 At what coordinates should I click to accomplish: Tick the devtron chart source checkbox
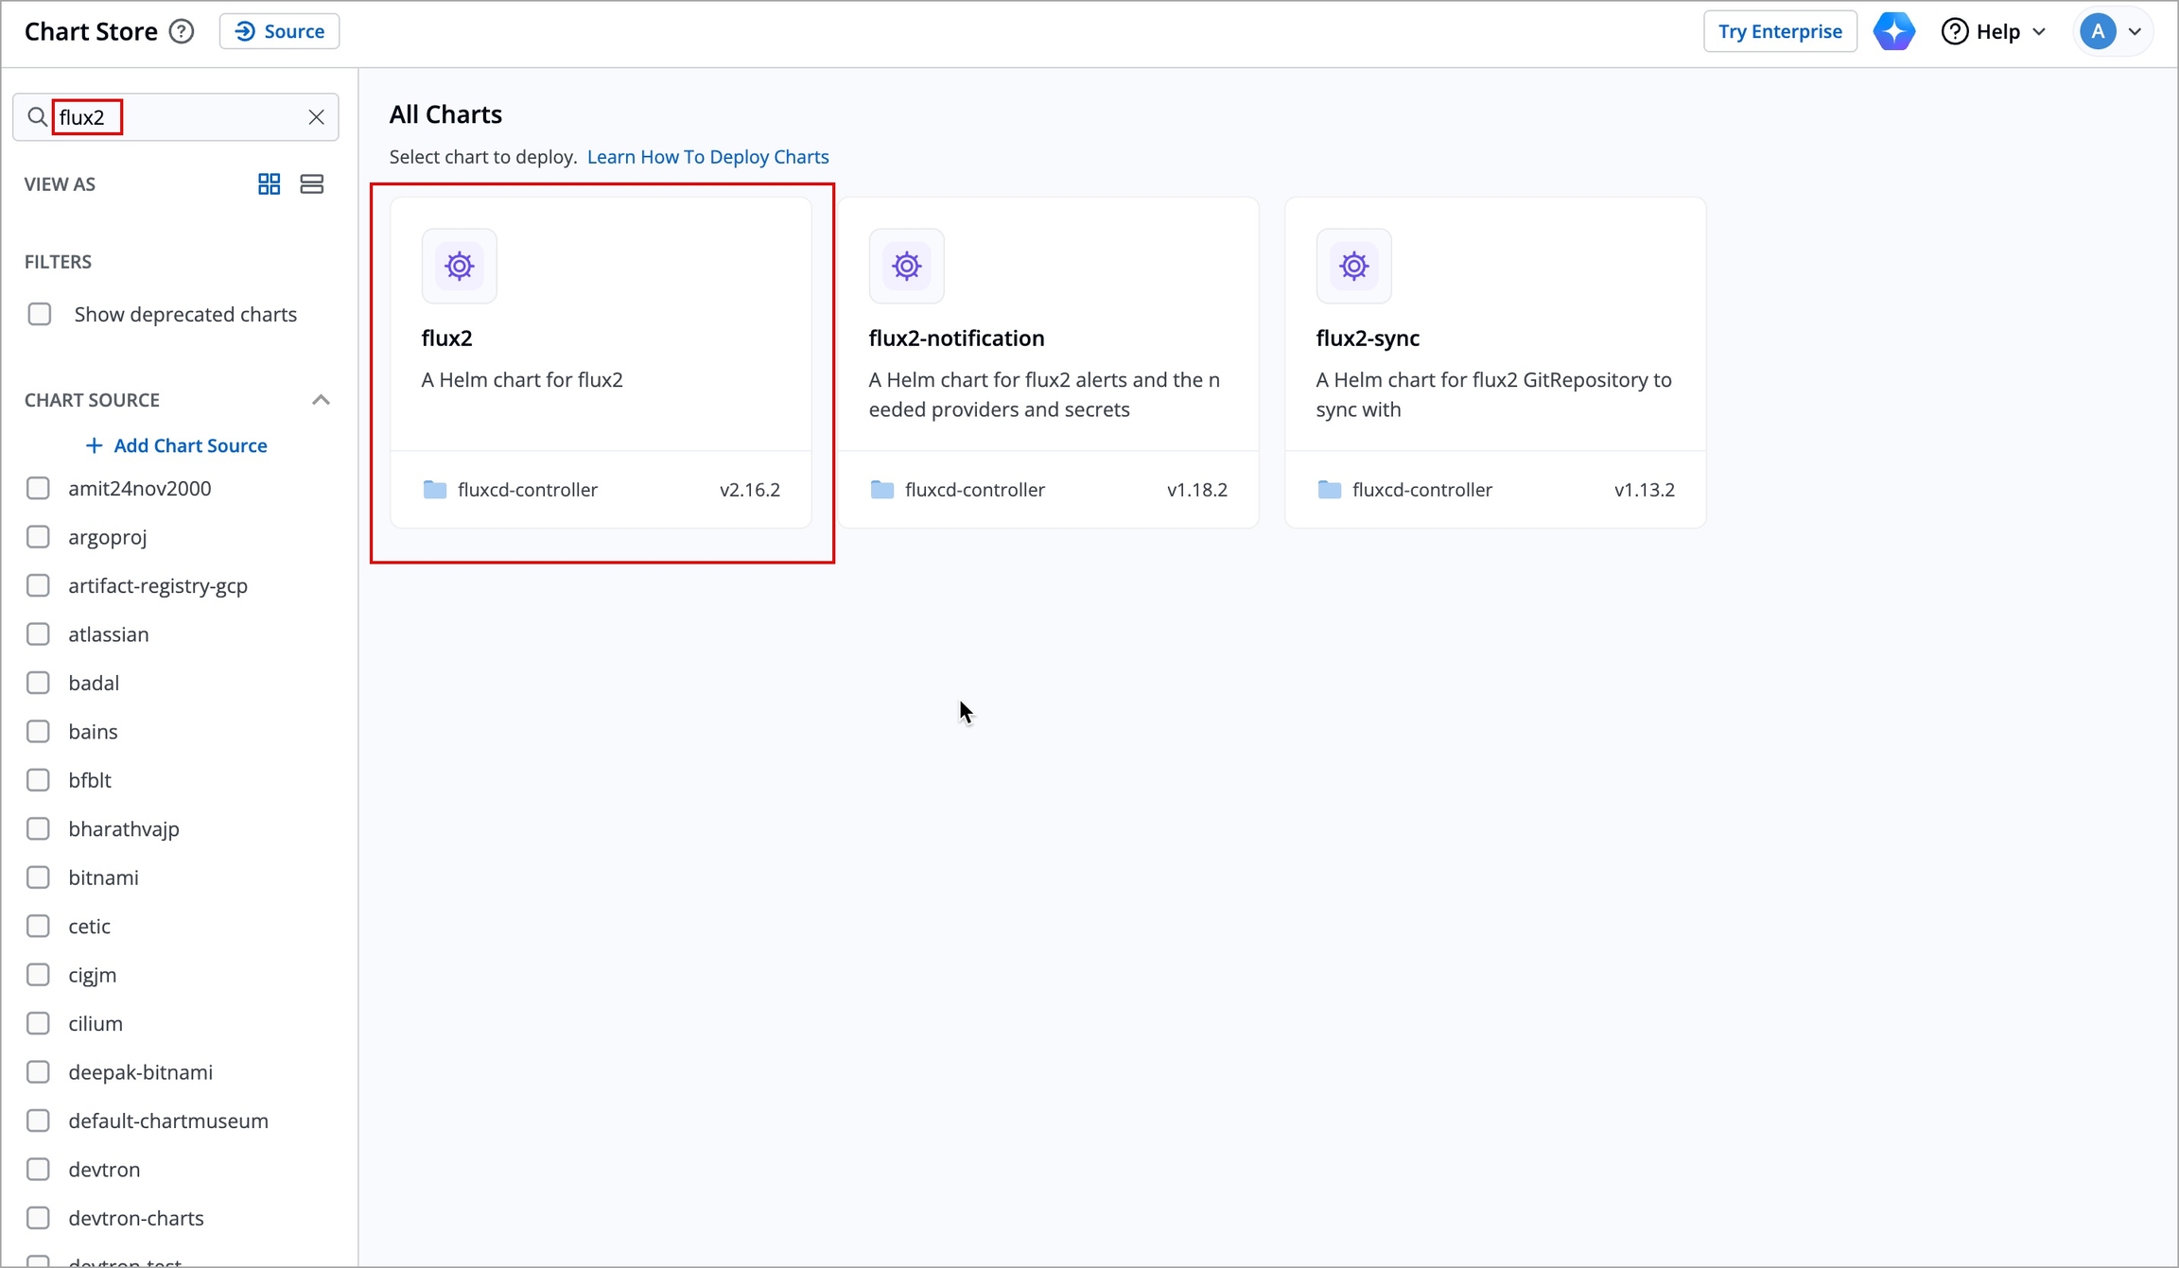[x=38, y=1170]
